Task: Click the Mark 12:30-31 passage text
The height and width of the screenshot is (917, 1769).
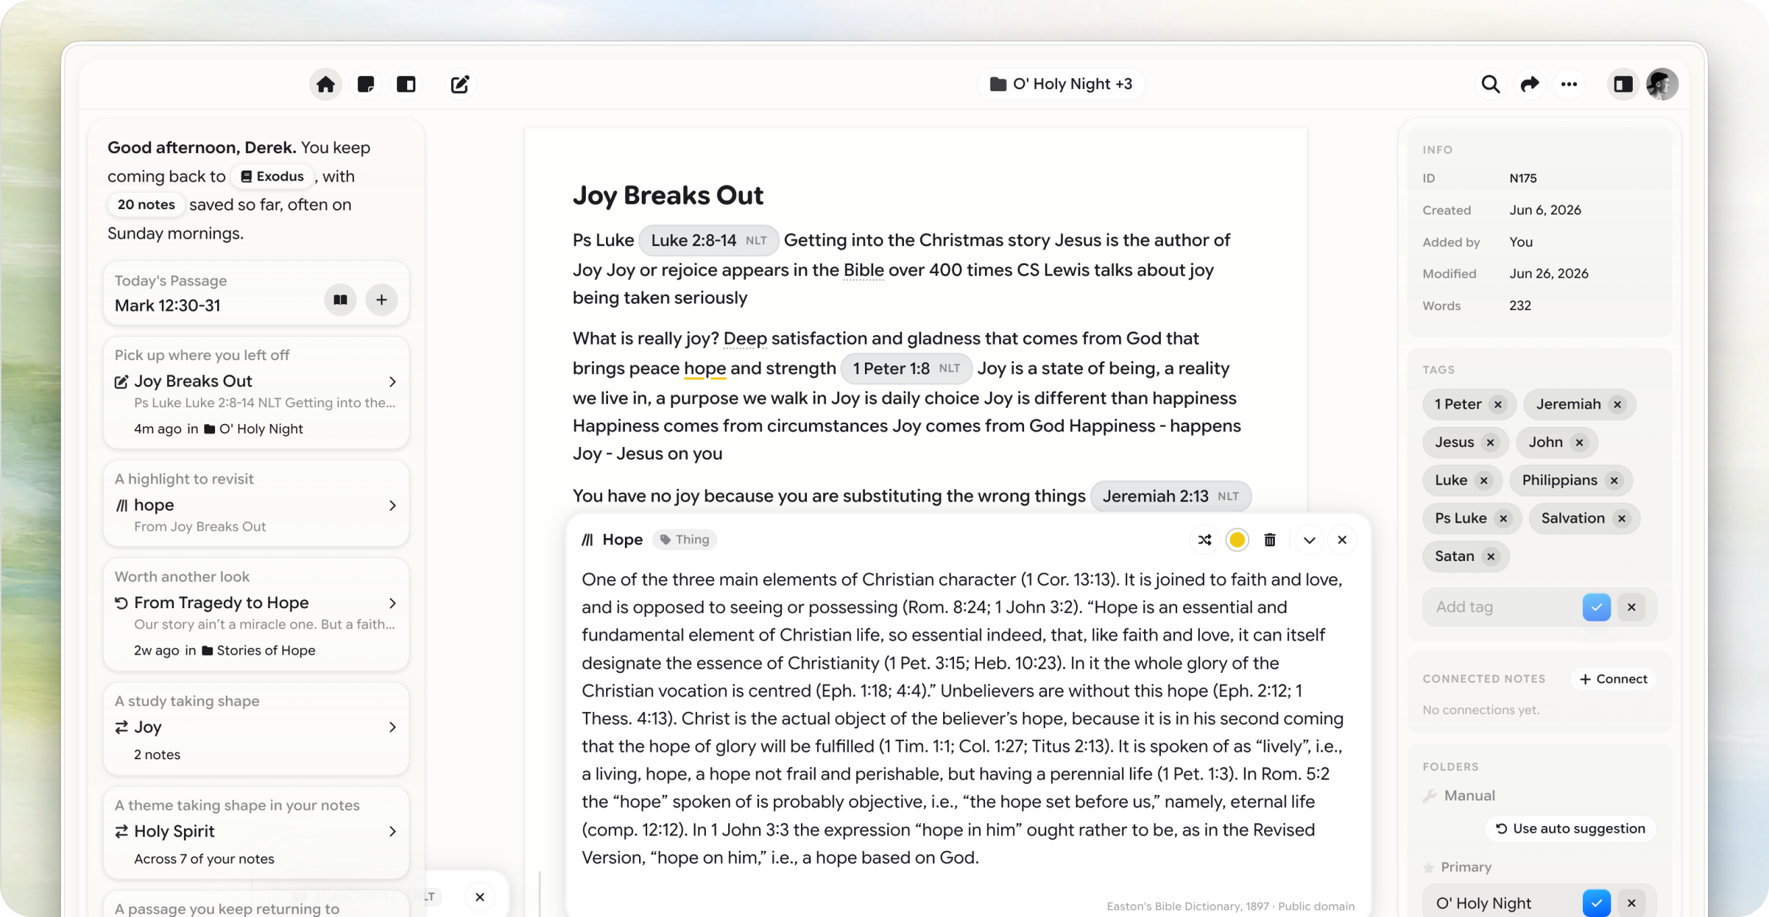Action: click(168, 305)
